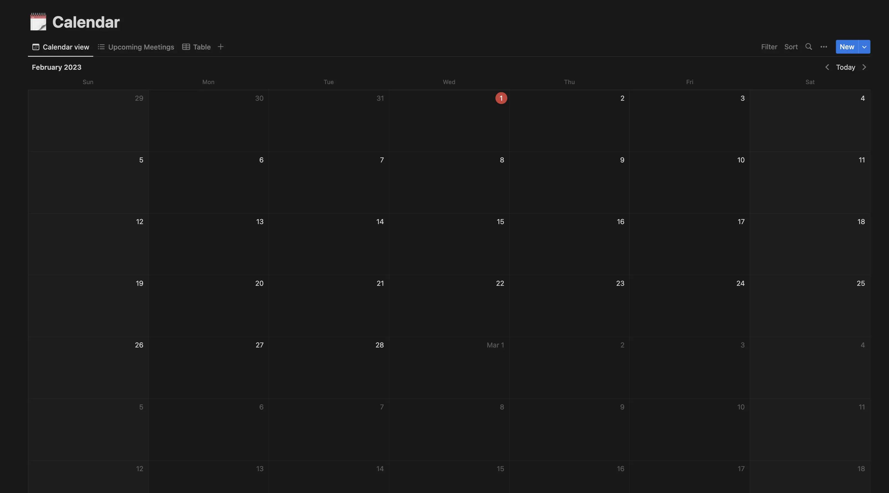Click the February 2023 month label

tap(56, 67)
